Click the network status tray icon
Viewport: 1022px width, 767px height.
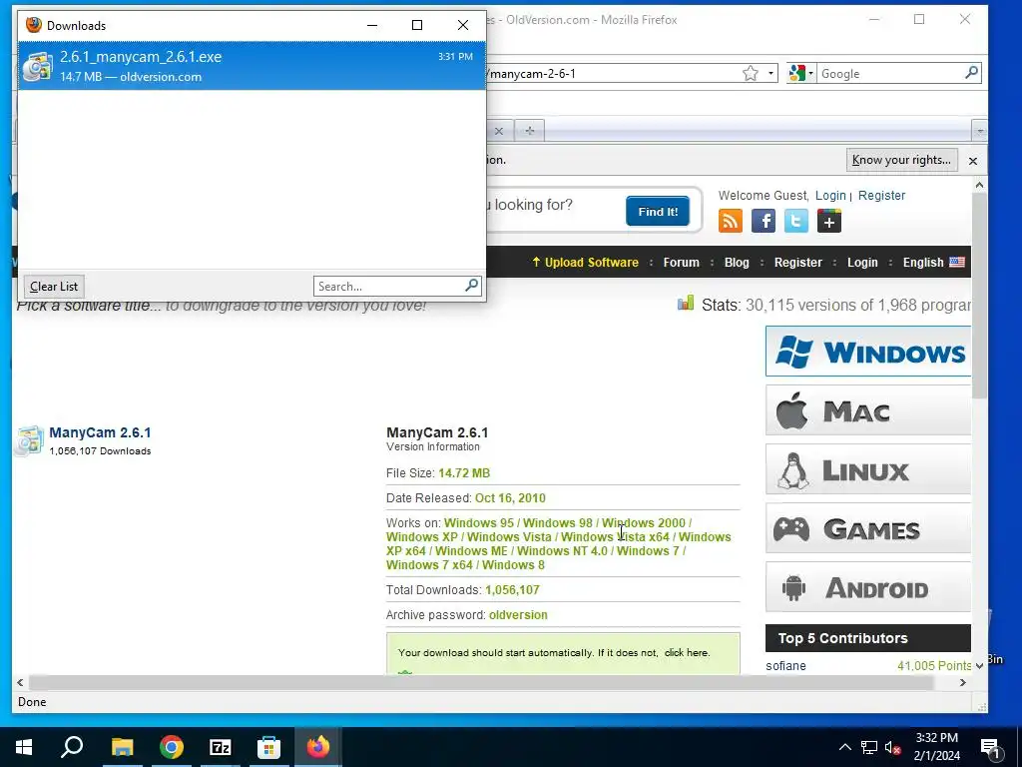pyautogui.click(x=869, y=747)
